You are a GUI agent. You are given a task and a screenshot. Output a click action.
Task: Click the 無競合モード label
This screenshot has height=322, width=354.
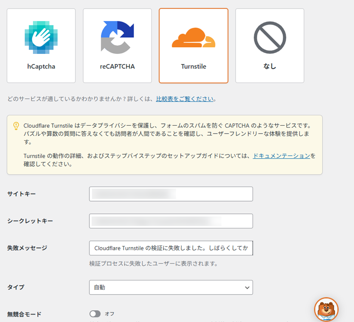point(24,314)
